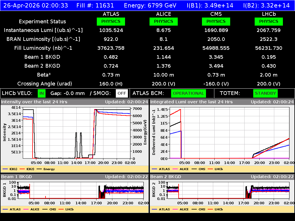Select LHCb Beta* value 2.00 m
Viewport: 295px width, 221px height.
(269, 75)
